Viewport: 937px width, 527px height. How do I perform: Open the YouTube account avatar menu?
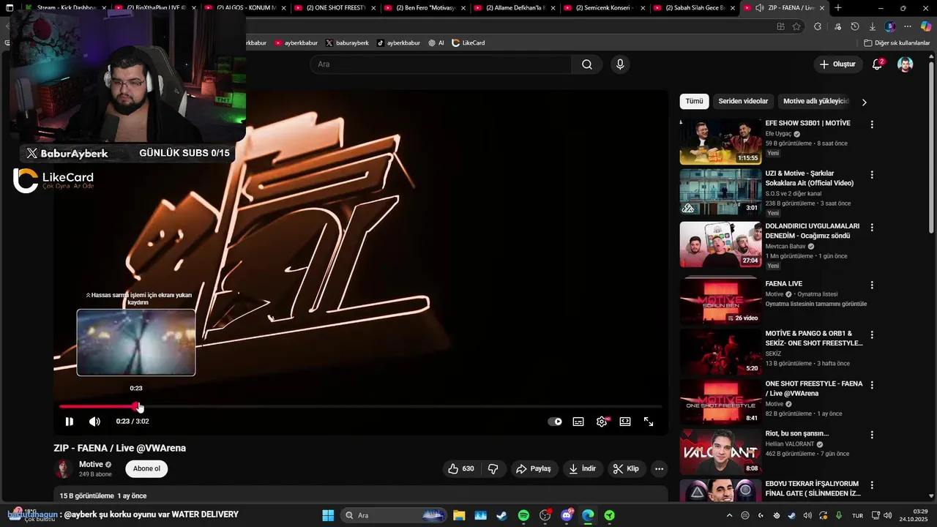[906, 64]
